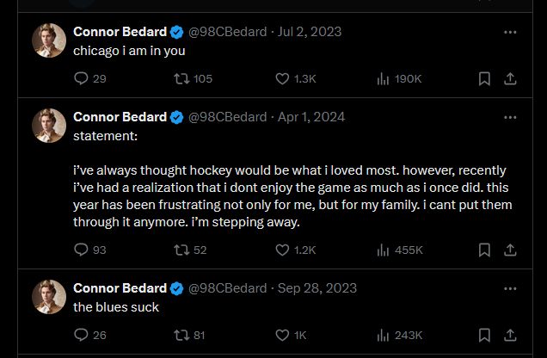The image size is (547, 358).
Task: Bookmark the "chicago i am in you" tweet
Action: click(484, 79)
